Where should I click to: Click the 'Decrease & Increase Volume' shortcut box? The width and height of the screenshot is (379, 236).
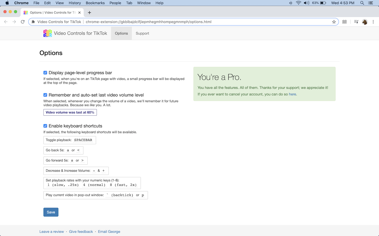[76, 171]
